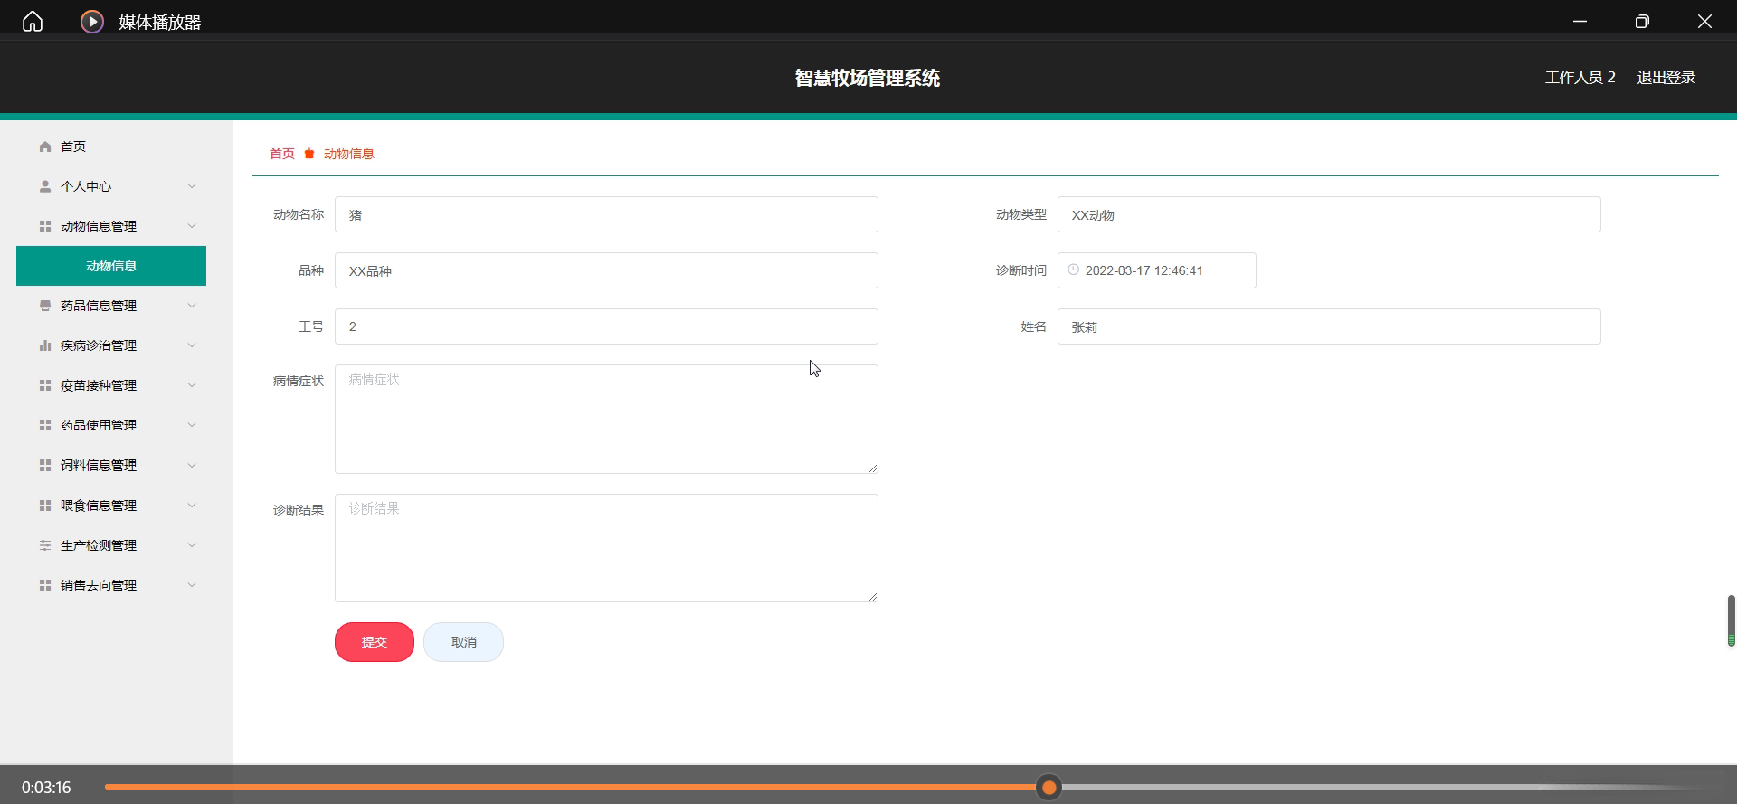Expand the 疾病诊治管理 chevron
Viewport: 1737px width, 804px height.
pyautogui.click(x=192, y=345)
